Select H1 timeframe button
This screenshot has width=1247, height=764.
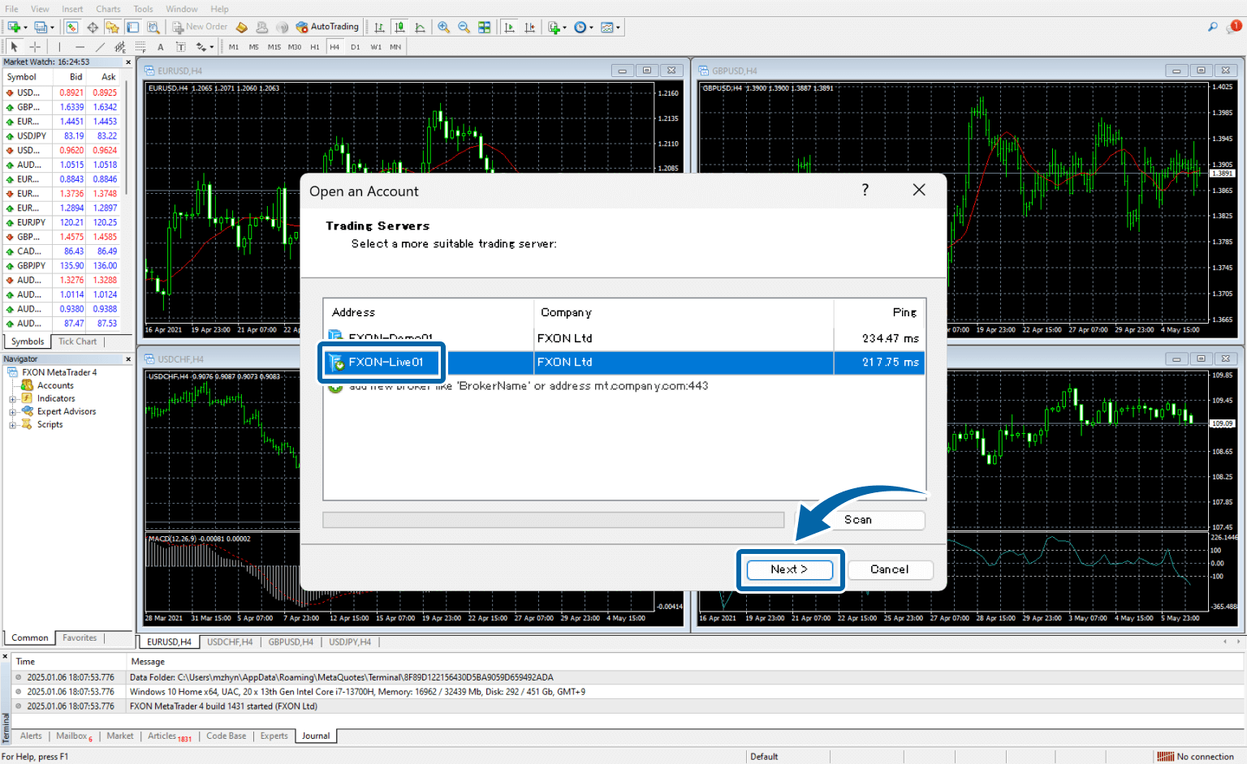[314, 47]
